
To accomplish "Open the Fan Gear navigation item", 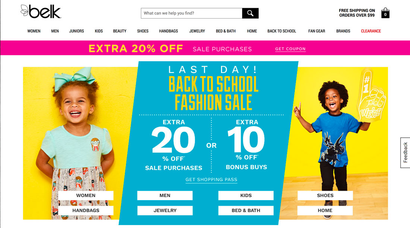I will 317,31.
